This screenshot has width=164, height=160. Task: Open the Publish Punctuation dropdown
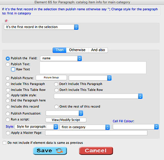64,113
